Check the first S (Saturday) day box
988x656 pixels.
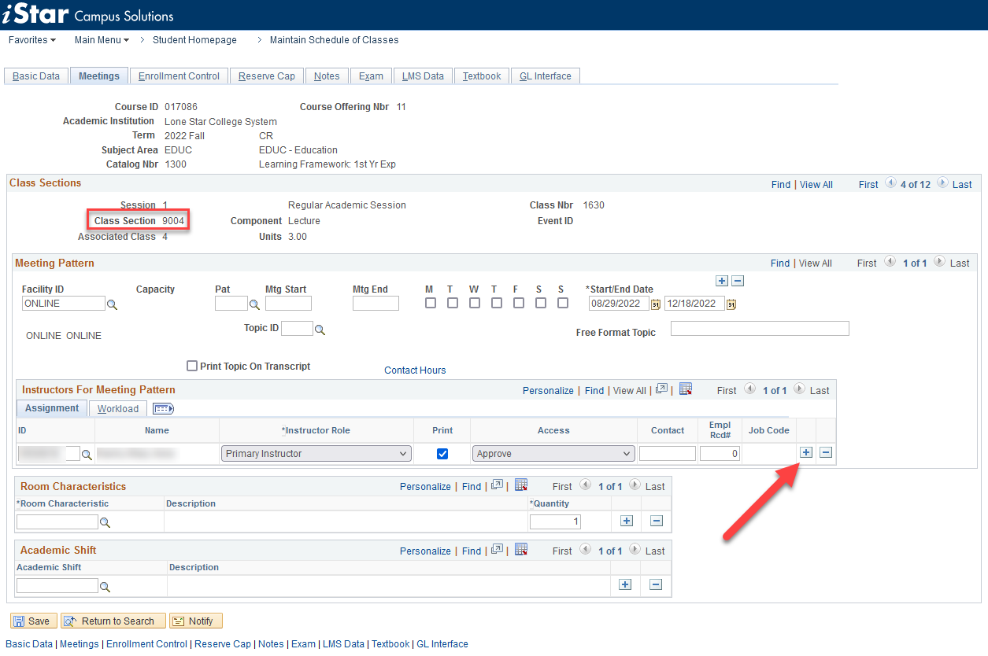tap(541, 303)
